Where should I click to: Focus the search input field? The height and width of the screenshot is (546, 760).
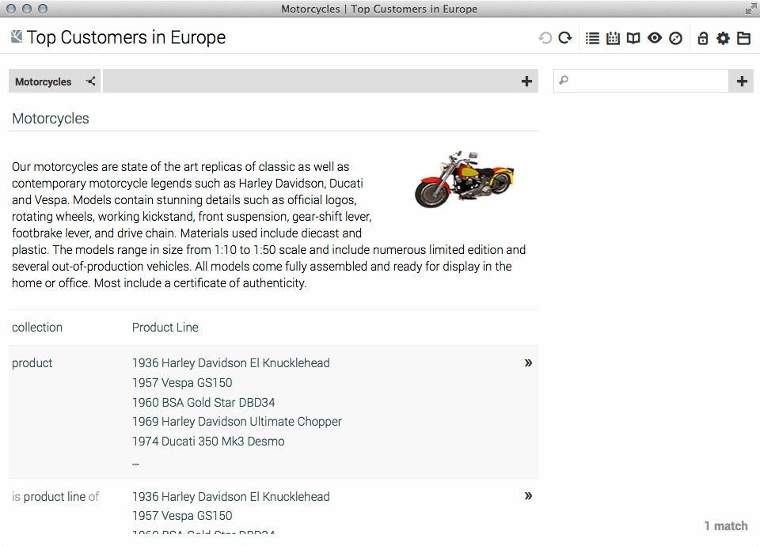pos(640,81)
